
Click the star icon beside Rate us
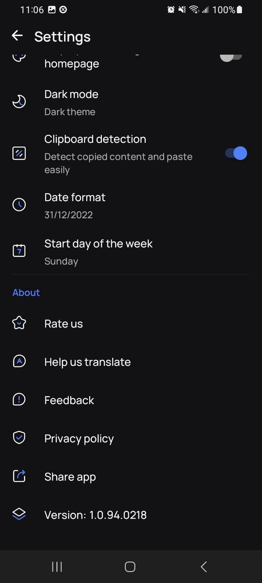coord(19,323)
